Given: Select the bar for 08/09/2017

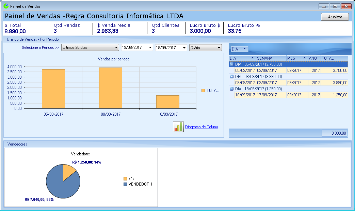Looking at the screenshot, I should pos(111,88).
